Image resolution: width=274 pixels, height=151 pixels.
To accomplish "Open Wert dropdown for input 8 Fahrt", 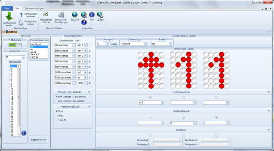I will [86, 83].
